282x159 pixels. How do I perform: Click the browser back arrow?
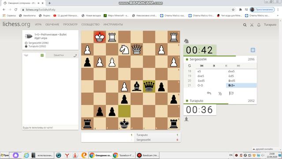click(x=4, y=10)
